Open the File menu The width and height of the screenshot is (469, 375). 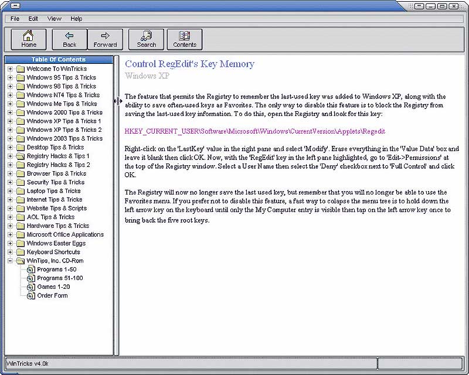(15, 19)
